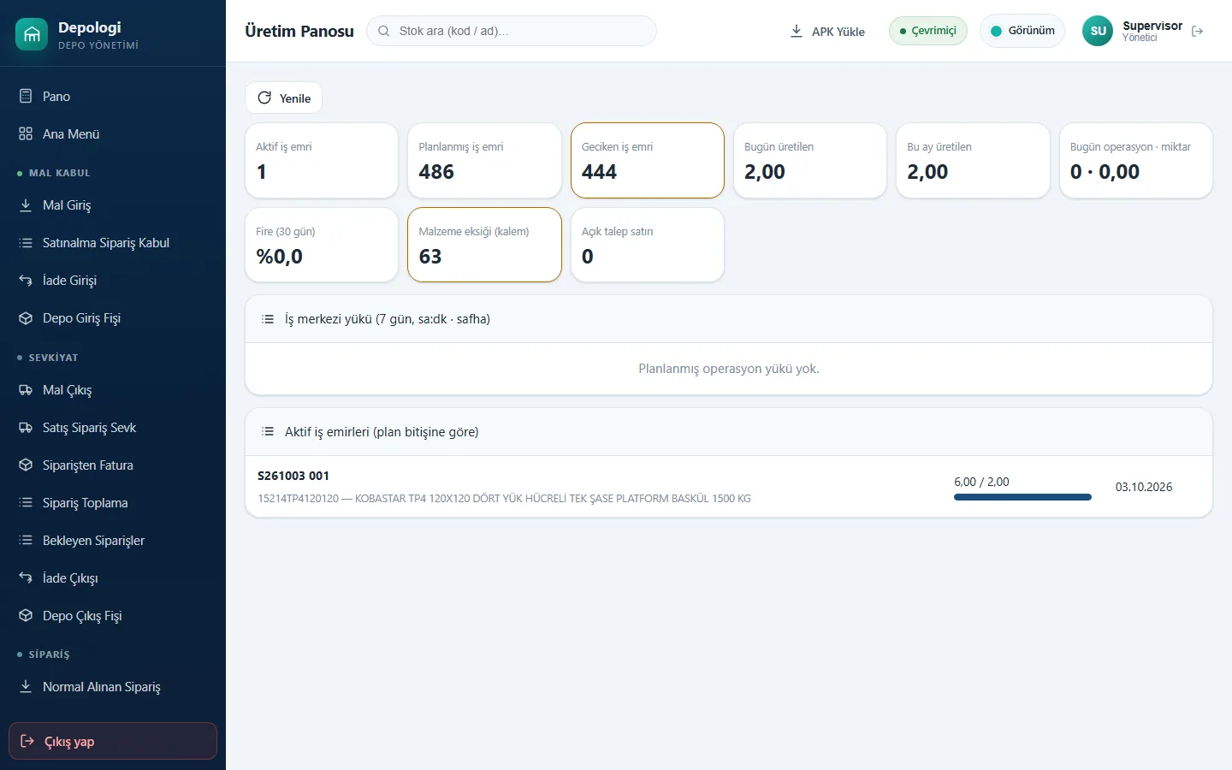
Task: Click the Mal Giriş download icon
Action: pyautogui.click(x=26, y=204)
